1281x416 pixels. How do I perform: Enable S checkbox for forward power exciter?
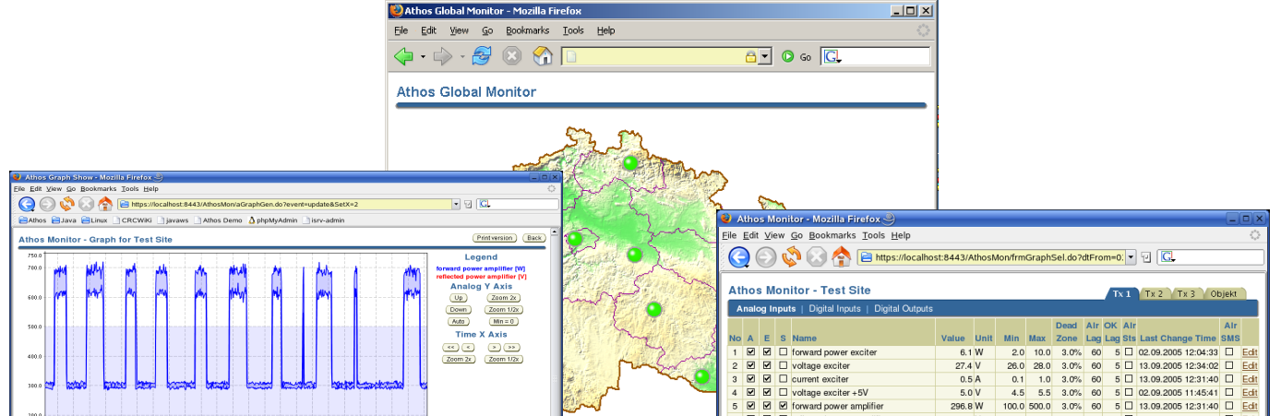point(784,352)
